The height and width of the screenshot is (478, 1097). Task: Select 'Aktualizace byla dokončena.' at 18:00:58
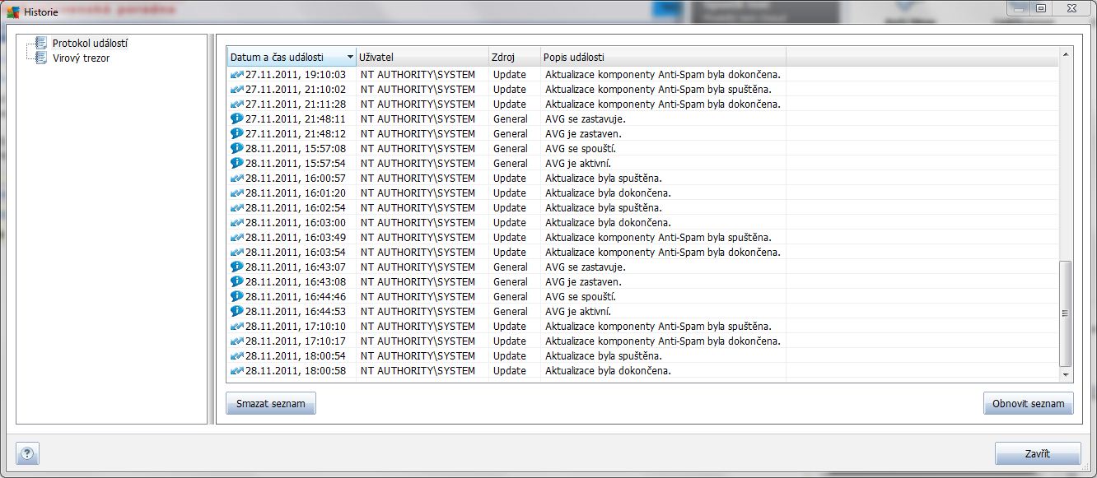(x=608, y=370)
